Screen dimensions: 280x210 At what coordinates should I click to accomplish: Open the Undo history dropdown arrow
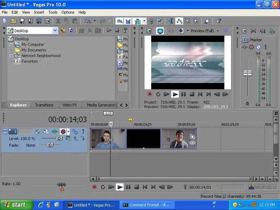tap(95, 21)
